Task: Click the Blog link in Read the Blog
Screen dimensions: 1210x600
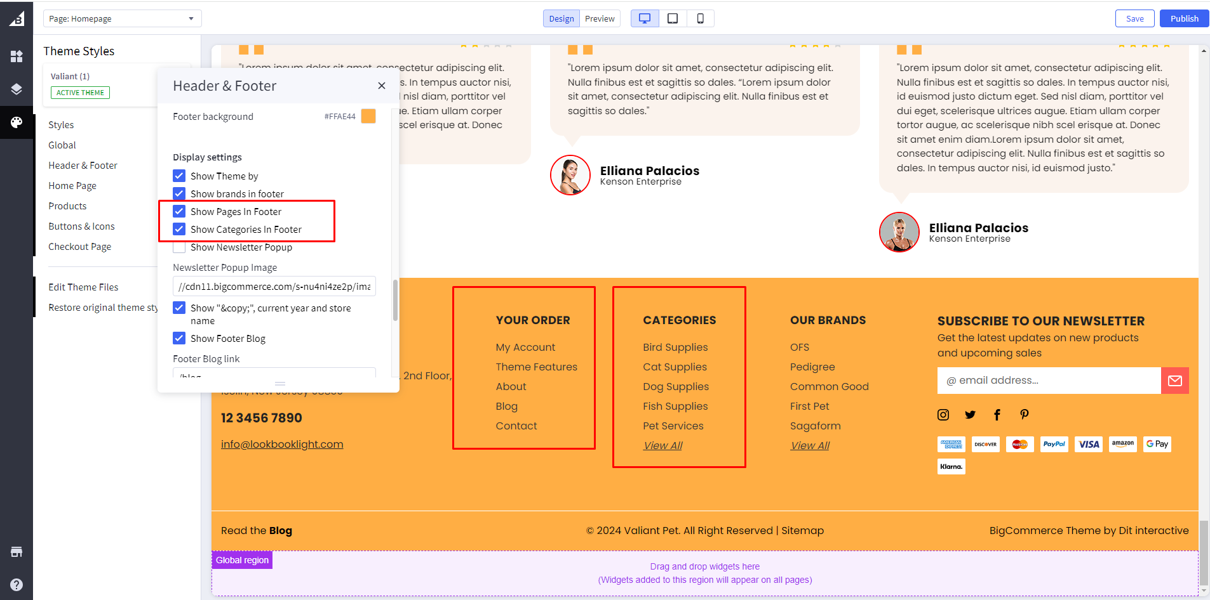Action: click(x=280, y=530)
